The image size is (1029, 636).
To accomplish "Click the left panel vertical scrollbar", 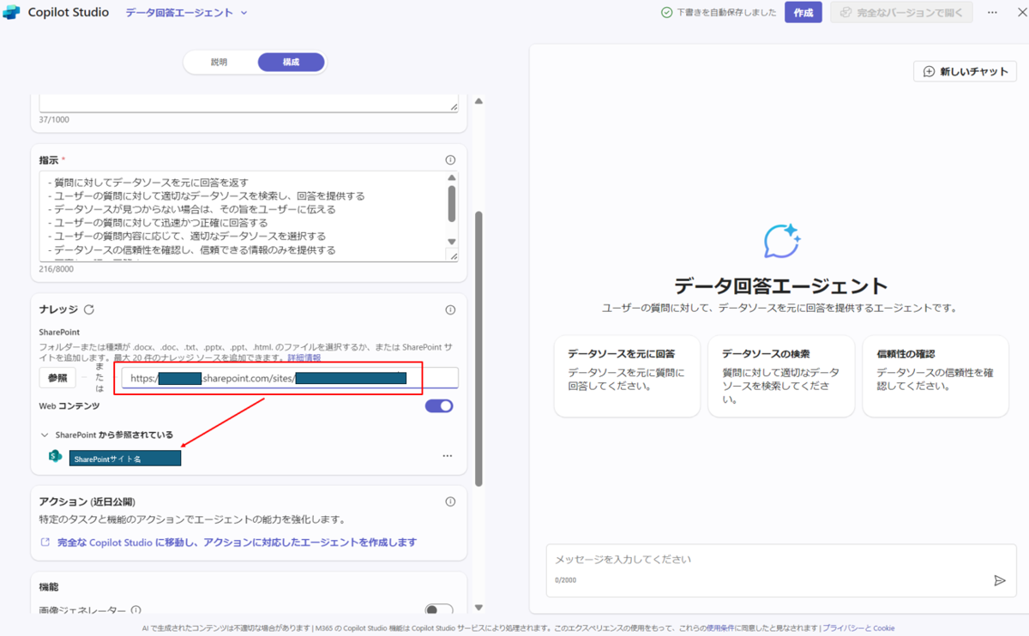I will [x=478, y=349].
